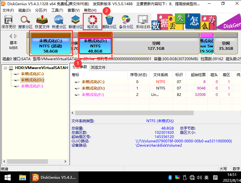Screen dimensions: 241x183
Task: Select the 未格式化(C:) row in the partition table
Action: pyautogui.click(x=93, y=82)
